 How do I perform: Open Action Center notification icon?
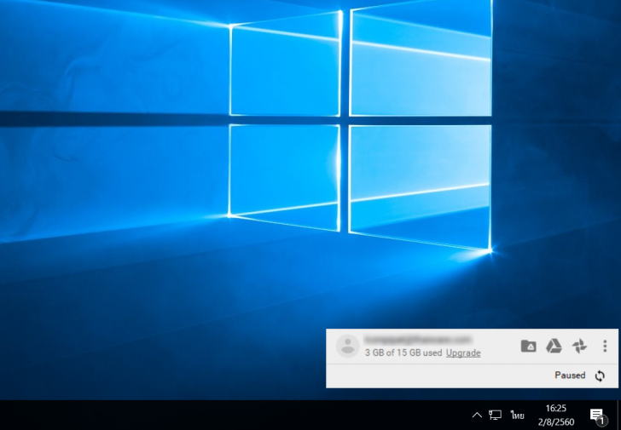597,415
